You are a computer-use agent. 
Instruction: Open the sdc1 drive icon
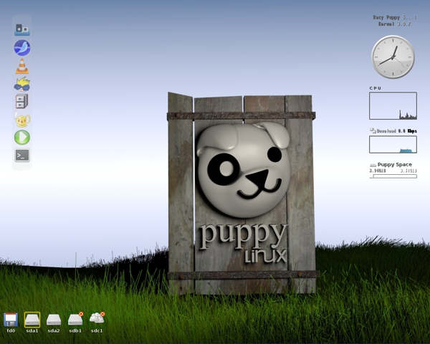[x=97, y=318]
